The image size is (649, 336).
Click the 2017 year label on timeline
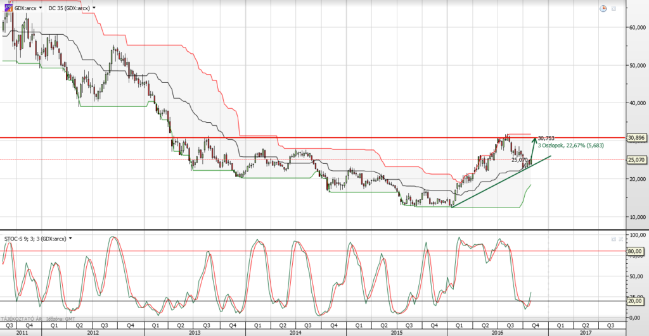[585, 332]
